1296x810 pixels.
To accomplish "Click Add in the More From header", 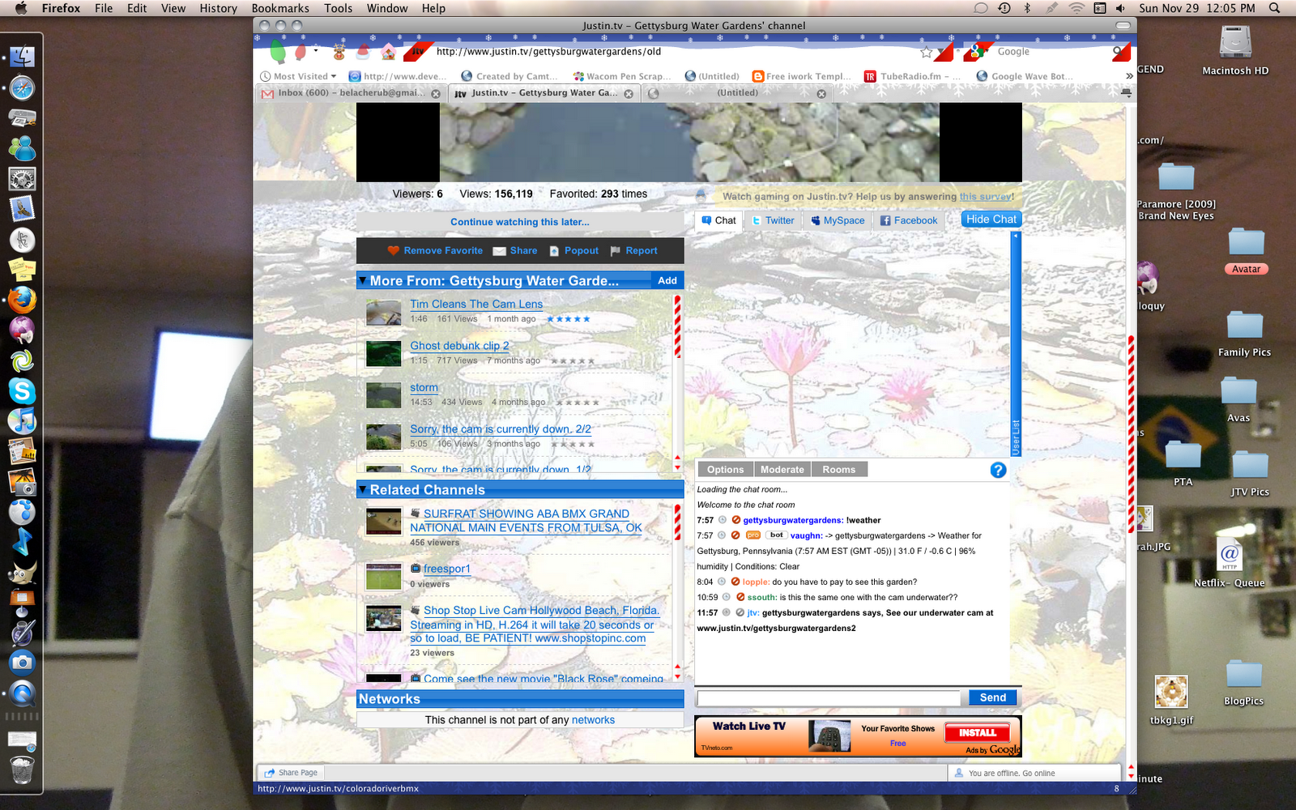I will [667, 280].
